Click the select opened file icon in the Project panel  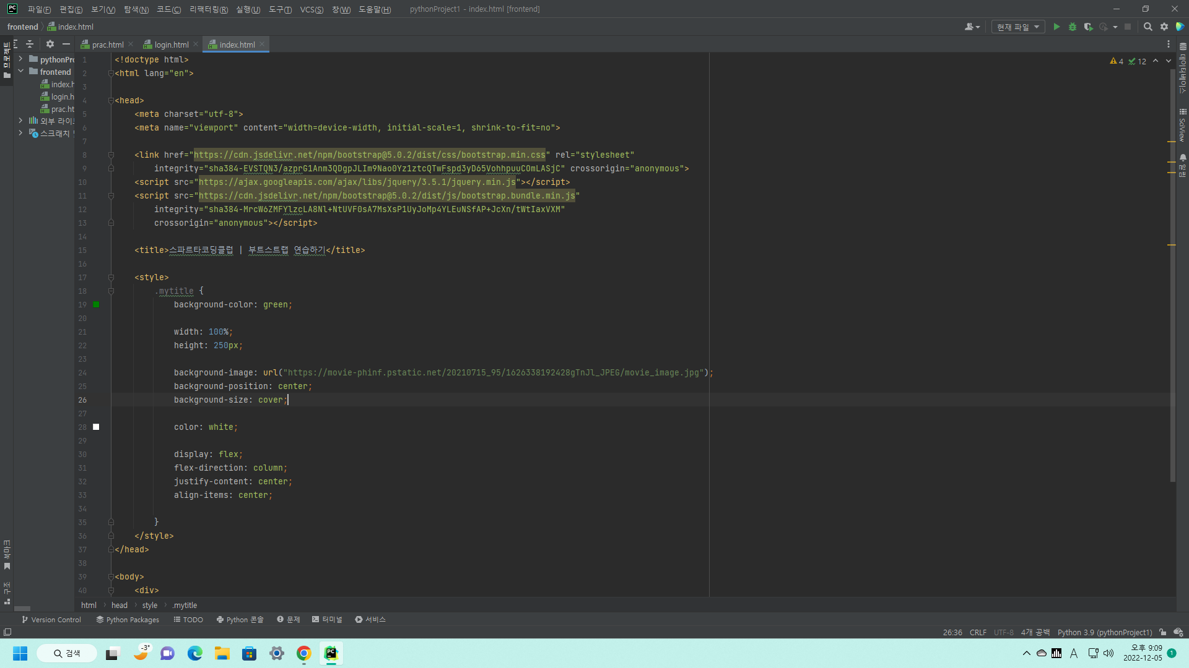[x=15, y=44]
